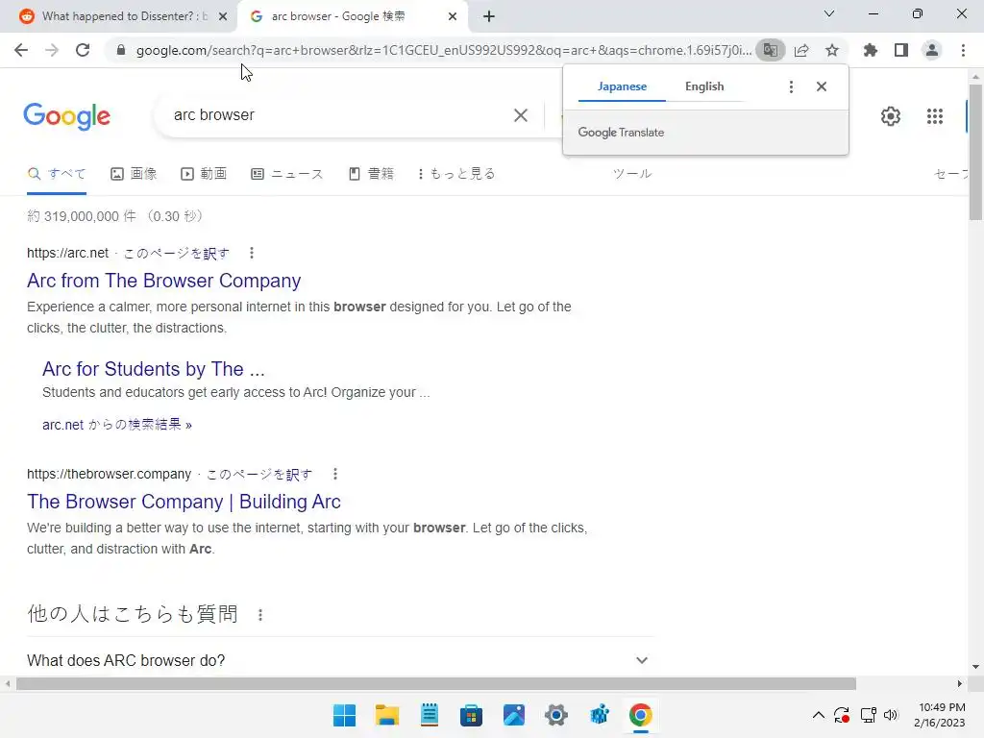
Task: Share this page icon
Action: 801,50
